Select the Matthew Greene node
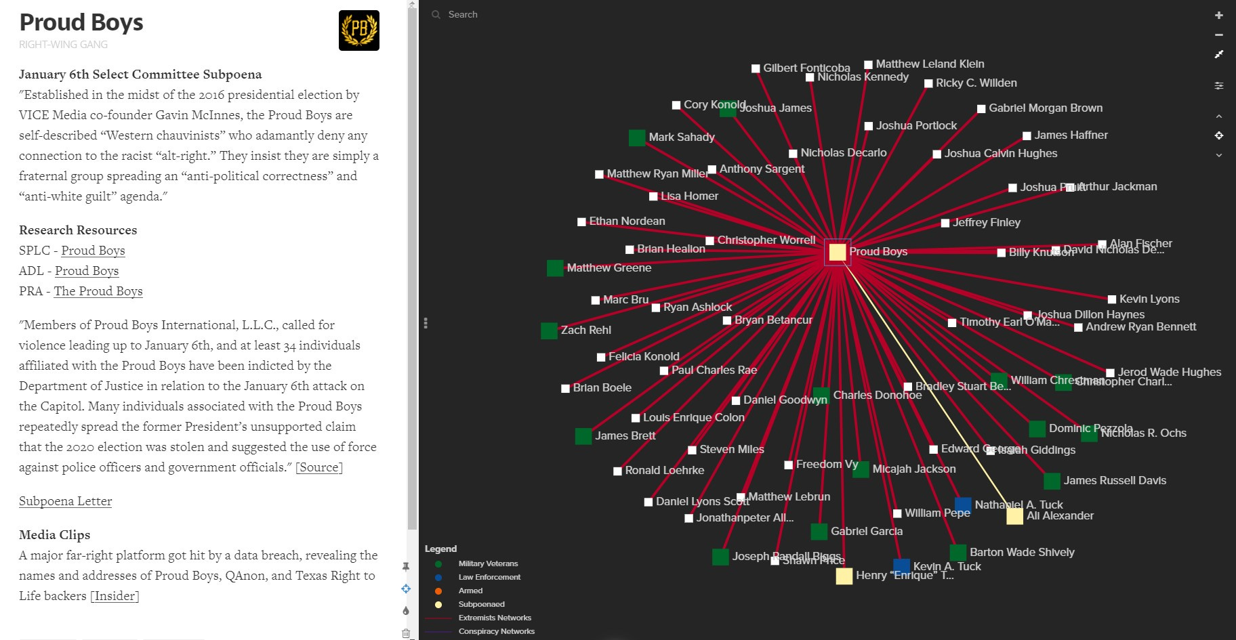The height and width of the screenshot is (640, 1236). [555, 268]
